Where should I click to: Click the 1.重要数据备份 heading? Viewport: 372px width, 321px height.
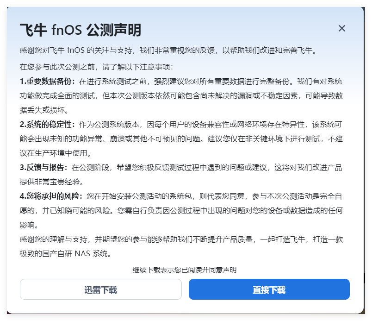(x=47, y=81)
